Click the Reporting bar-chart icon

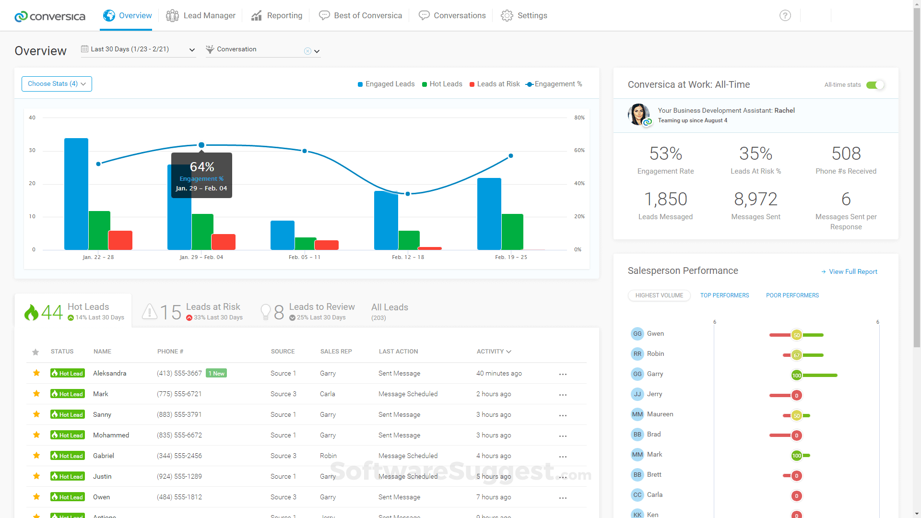(x=257, y=15)
